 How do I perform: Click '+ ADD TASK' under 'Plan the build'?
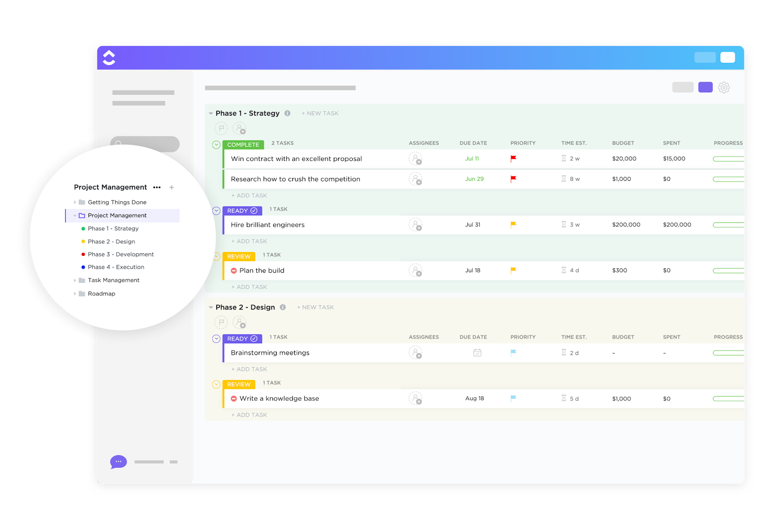point(249,286)
